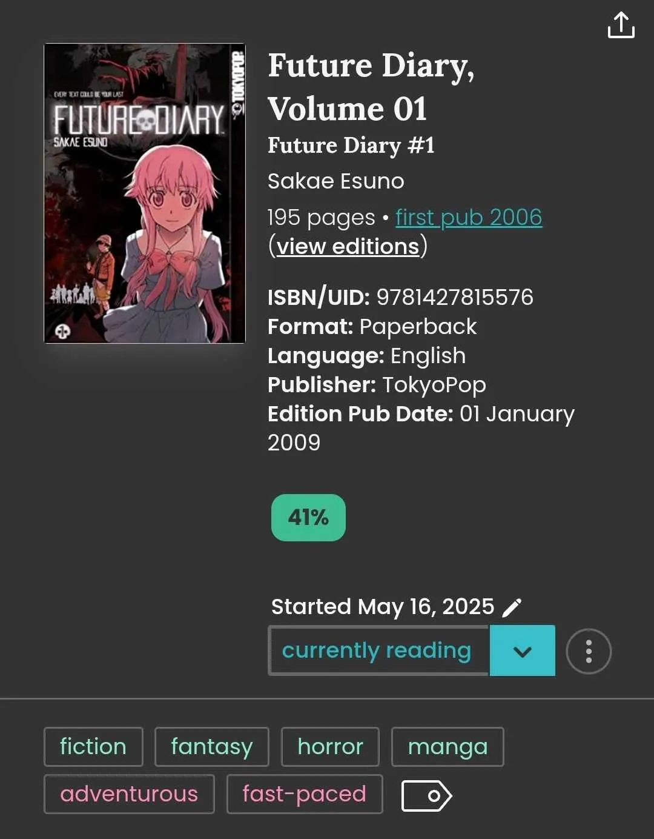Select the fast-paced pace tag
Viewport: 654px width, 839px height.
[305, 794]
